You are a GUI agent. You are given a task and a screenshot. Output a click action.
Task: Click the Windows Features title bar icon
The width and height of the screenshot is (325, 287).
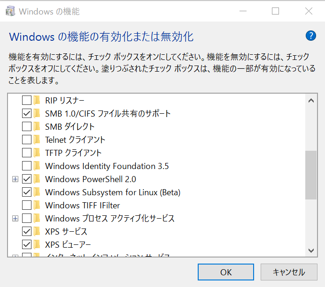[10, 11]
